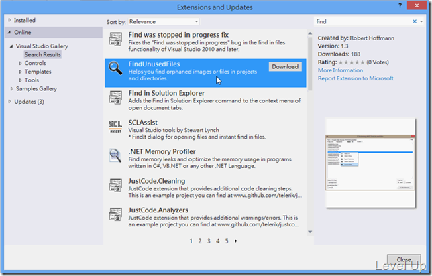The height and width of the screenshot is (276, 432).
Task: Select the 'JustCode.Analyzers' result title
Action: pyautogui.click(x=158, y=210)
